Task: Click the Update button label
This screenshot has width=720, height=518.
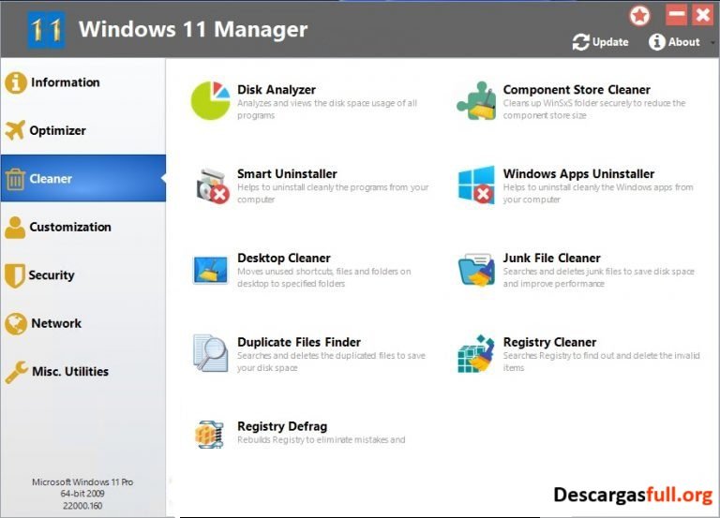Action: (x=610, y=42)
